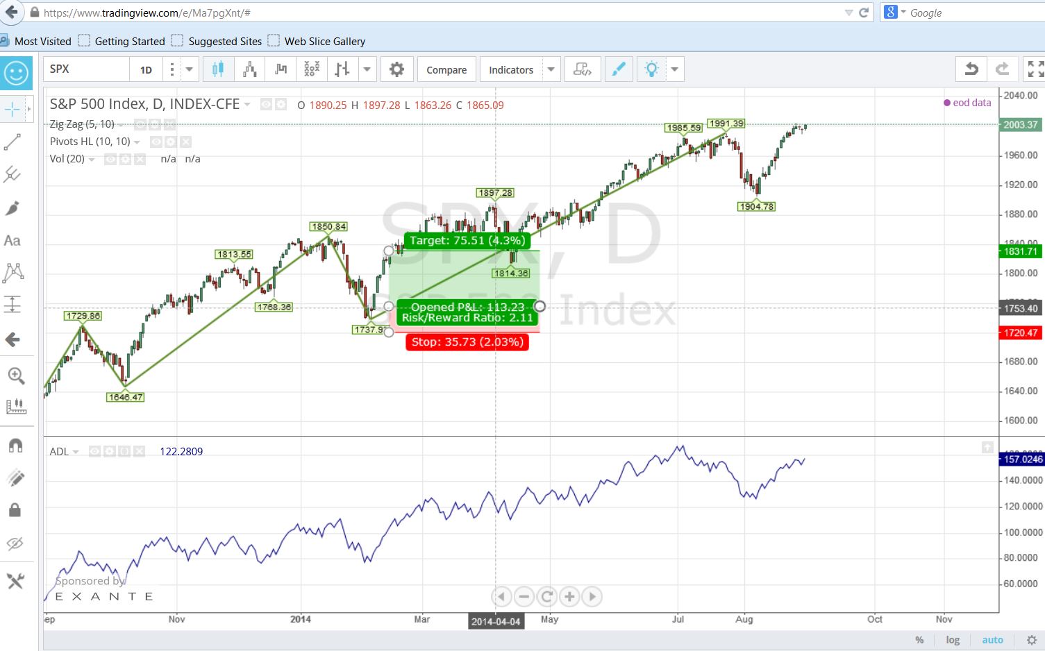Remove the Pivots HL indicator
1045x651 pixels.
[x=185, y=142]
